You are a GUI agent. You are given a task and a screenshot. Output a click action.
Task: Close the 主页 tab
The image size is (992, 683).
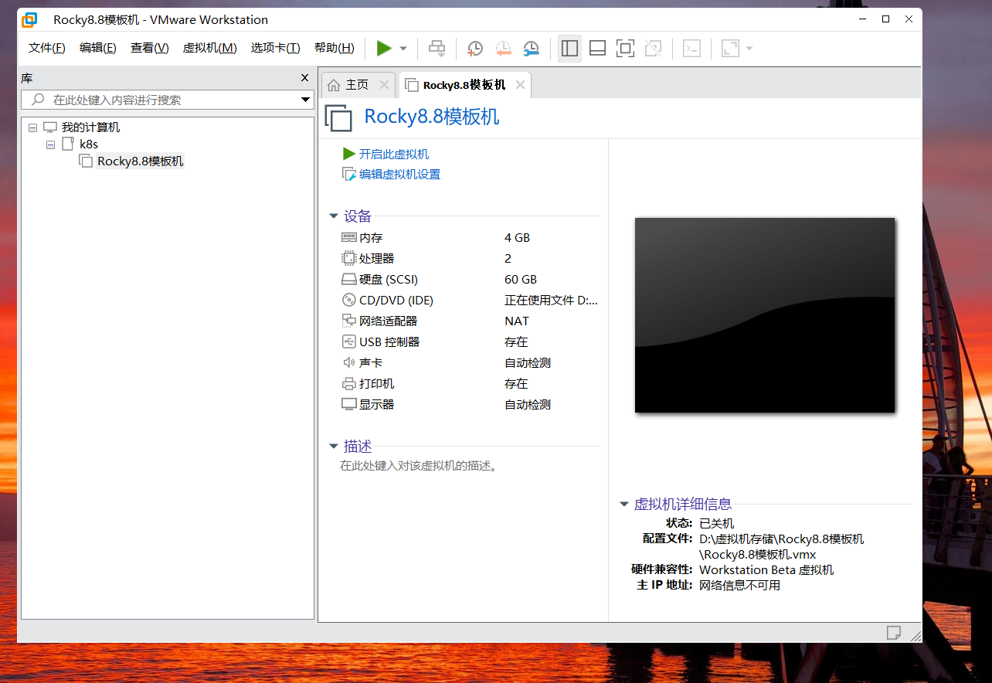pos(384,85)
